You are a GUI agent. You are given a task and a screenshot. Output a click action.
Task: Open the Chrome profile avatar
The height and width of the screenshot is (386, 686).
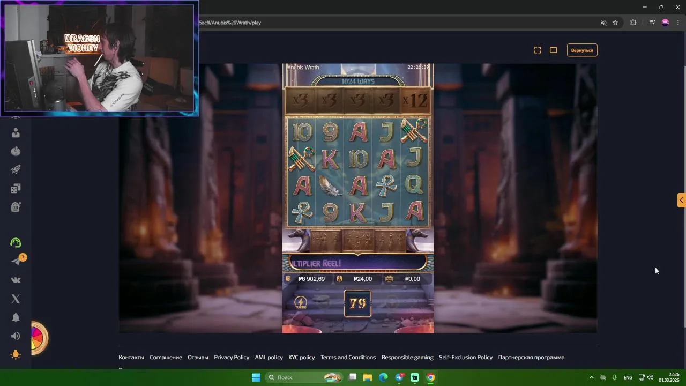point(665,23)
